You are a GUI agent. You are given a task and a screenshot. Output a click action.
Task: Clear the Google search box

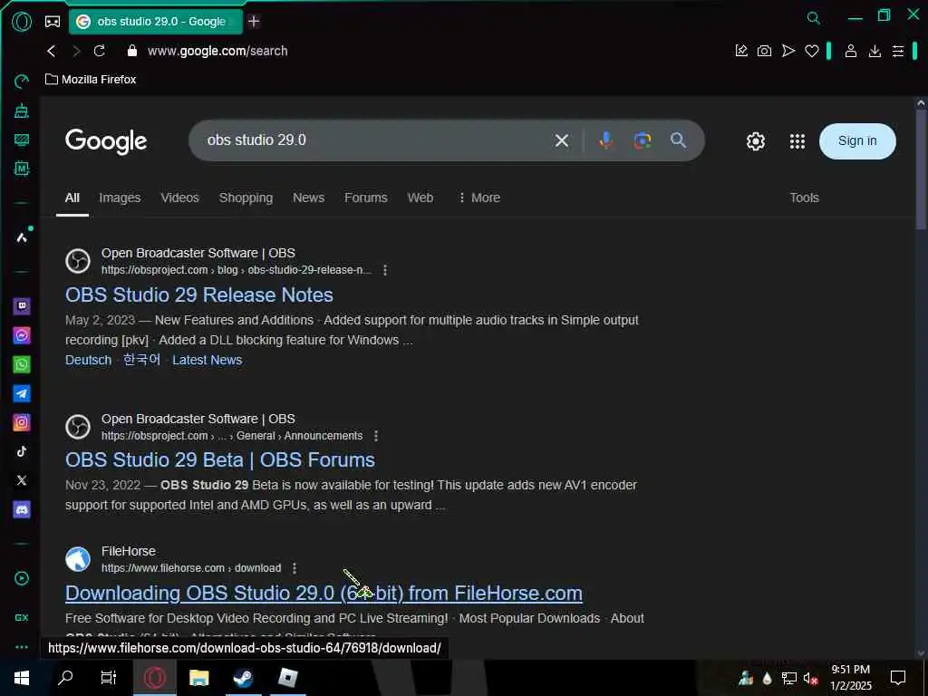[x=562, y=140]
